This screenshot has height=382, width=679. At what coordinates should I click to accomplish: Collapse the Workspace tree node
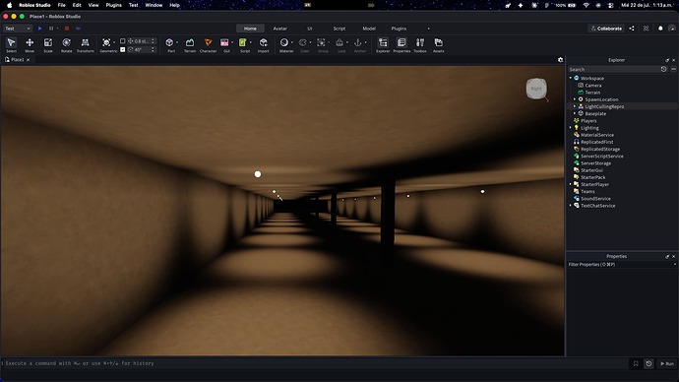571,78
